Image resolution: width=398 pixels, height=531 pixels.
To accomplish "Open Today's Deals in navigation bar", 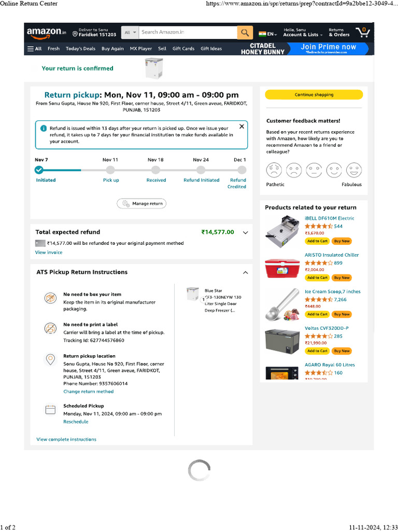I will tap(80, 49).
